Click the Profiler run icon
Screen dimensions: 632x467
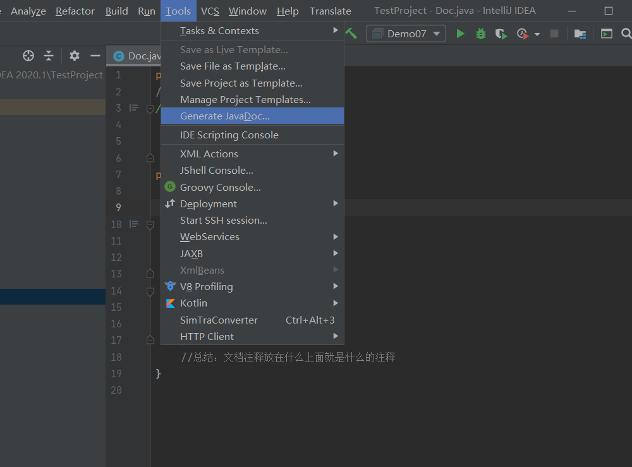point(523,34)
